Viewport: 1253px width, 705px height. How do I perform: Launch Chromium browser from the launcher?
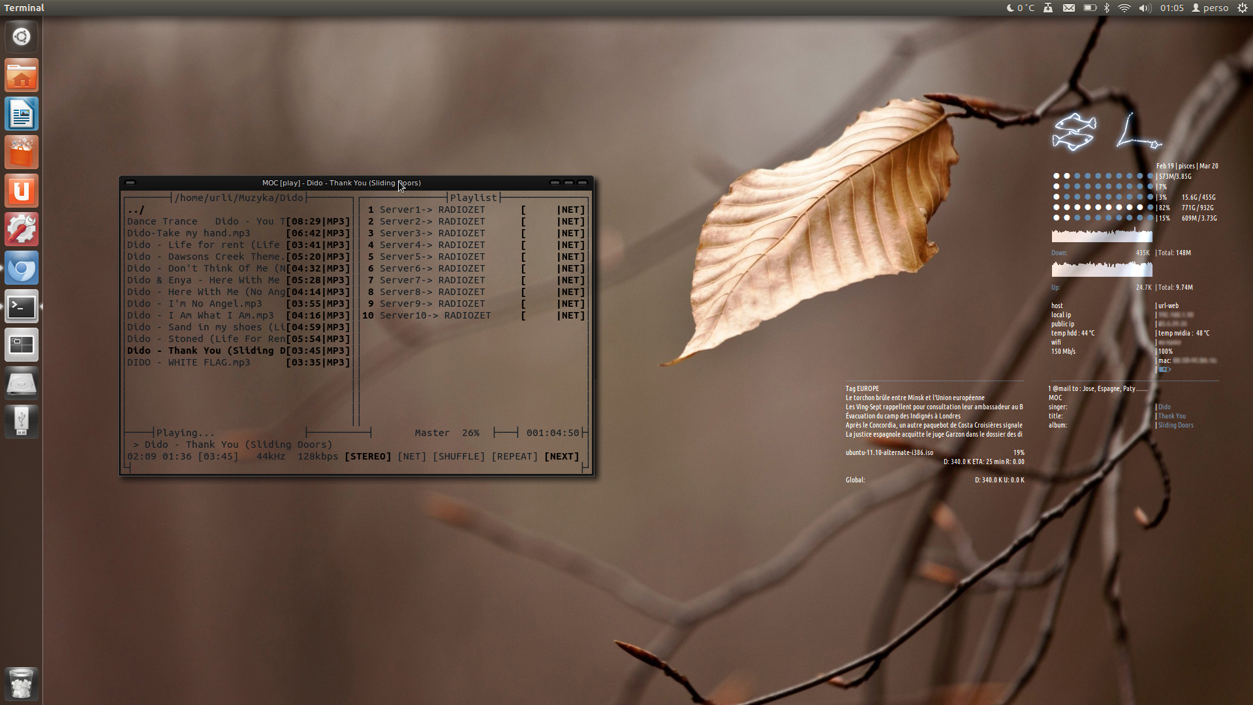click(22, 268)
